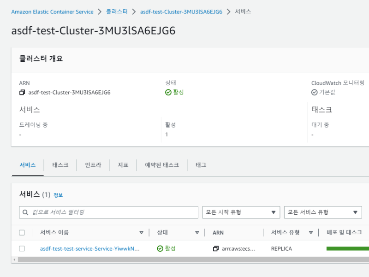This screenshot has height=277, width=369.
Task: Toggle the select-all services checkbox in the header
Action: point(22,233)
